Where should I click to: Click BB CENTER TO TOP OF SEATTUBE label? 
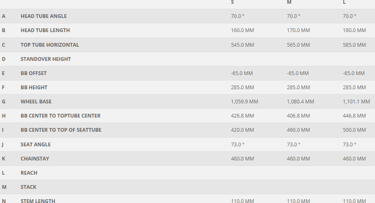[x=61, y=130]
